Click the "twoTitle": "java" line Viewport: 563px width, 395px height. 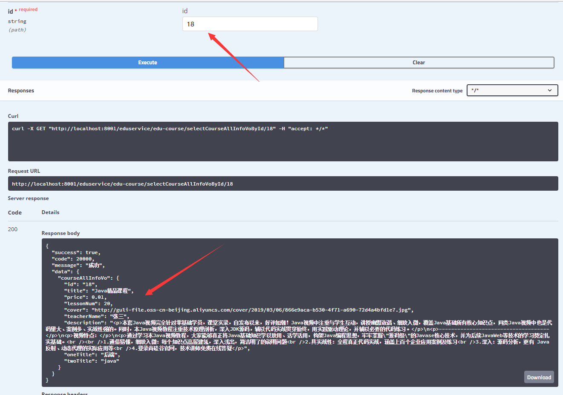click(92, 361)
